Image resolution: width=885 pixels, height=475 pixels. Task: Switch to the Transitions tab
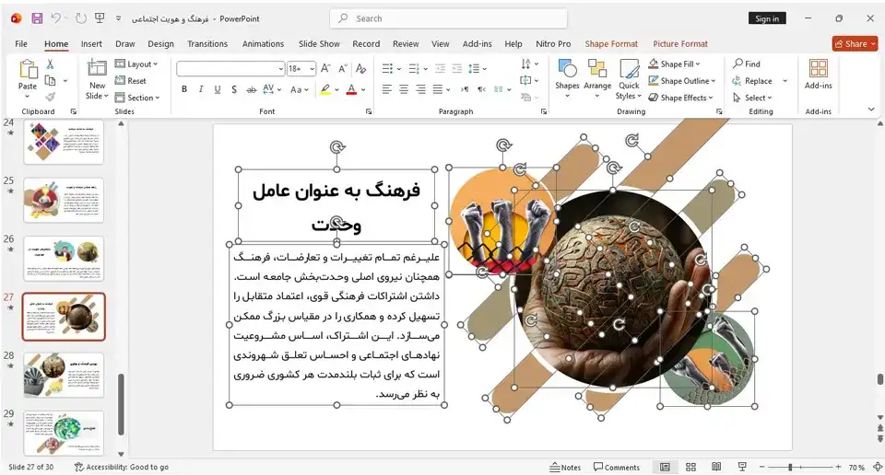207,44
